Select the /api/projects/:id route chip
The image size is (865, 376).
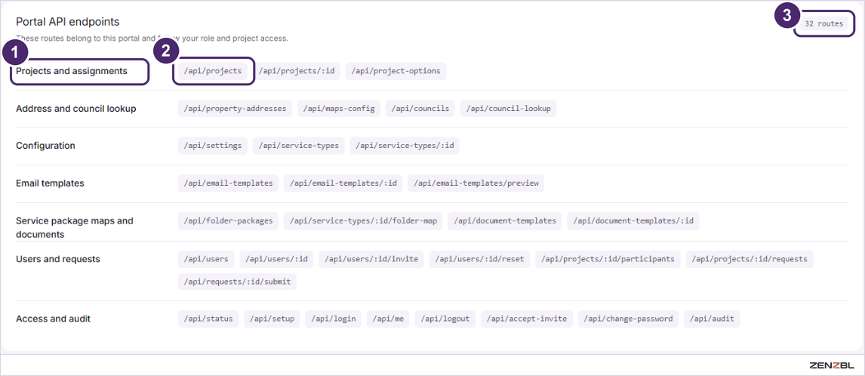(296, 71)
